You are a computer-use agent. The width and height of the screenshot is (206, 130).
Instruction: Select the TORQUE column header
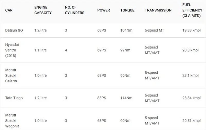click(x=127, y=10)
